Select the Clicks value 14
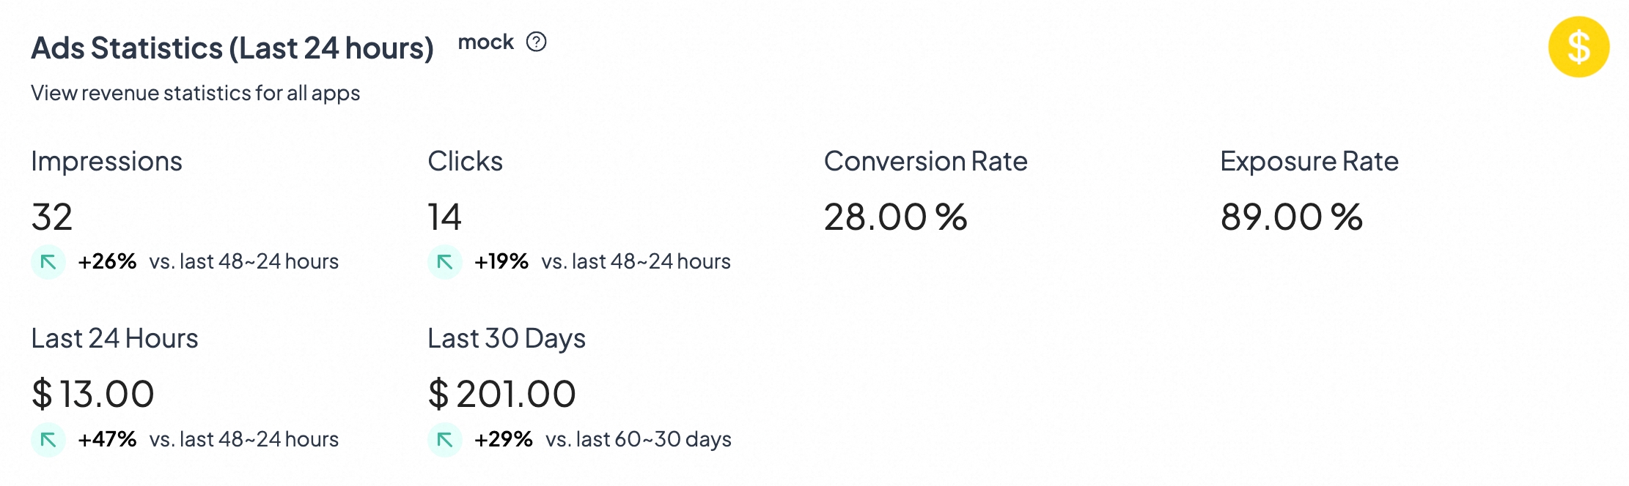Screen dimensions: 1629x486 coord(444,217)
